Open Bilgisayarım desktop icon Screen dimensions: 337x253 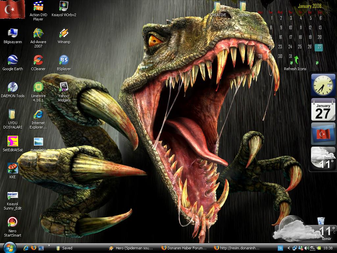(13, 36)
